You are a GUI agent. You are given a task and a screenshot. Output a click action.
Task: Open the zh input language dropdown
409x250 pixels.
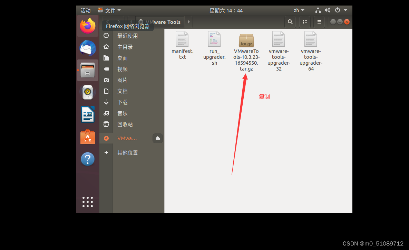point(299,10)
